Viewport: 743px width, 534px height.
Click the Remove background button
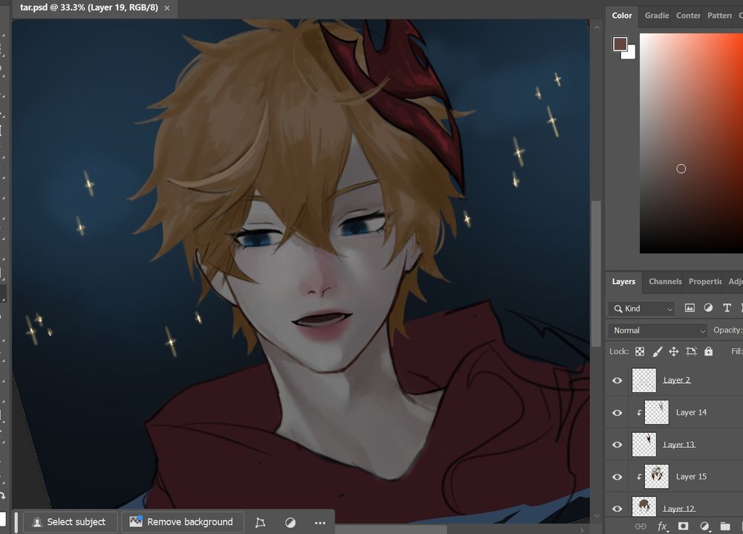click(x=183, y=522)
